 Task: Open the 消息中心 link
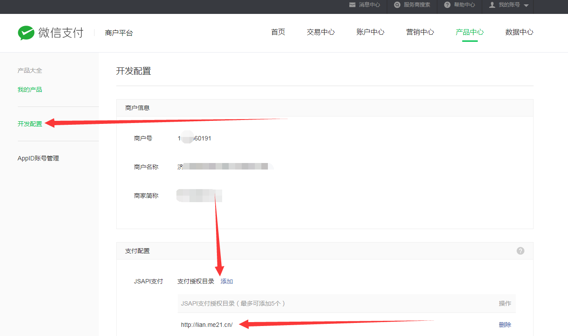[369, 5]
